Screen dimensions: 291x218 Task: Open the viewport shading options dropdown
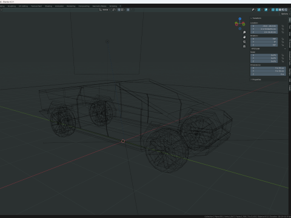pos(289,10)
